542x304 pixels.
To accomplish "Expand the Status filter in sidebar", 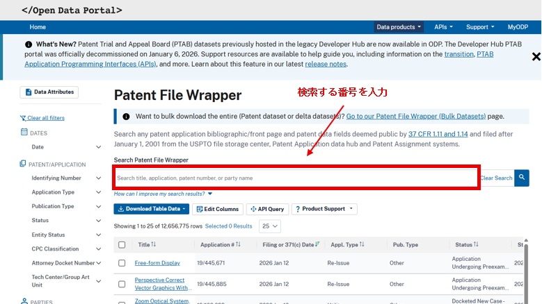I will click(98, 221).
